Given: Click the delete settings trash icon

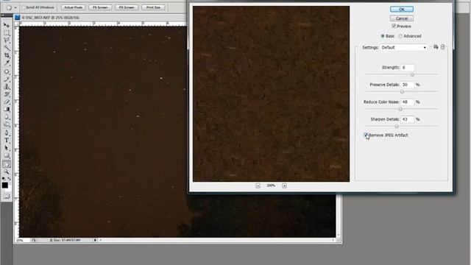Looking at the screenshot, I should click(x=443, y=47).
